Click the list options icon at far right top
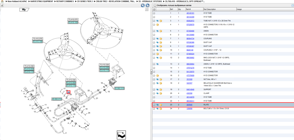Screen dimensions: 294x140 click(293, 6)
